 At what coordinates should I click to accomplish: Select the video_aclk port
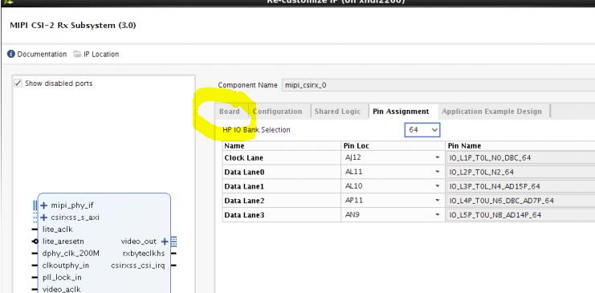click(62, 289)
